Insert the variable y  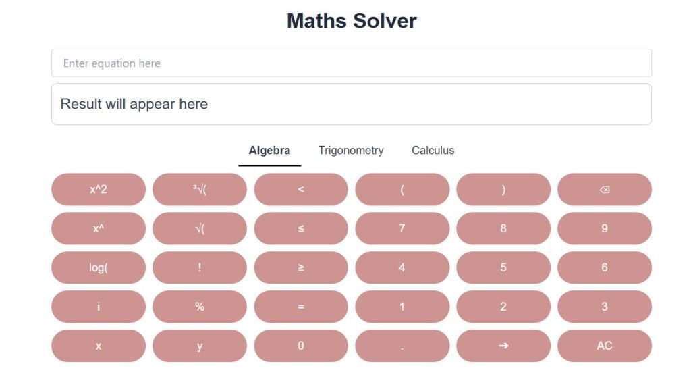pos(199,346)
